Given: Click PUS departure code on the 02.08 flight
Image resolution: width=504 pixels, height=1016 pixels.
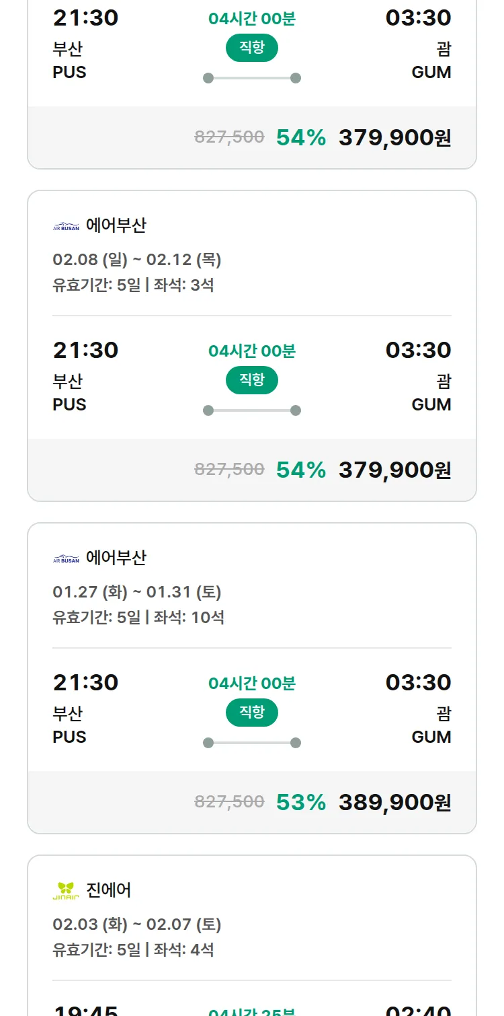Looking at the screenshot, I should 70,404.
